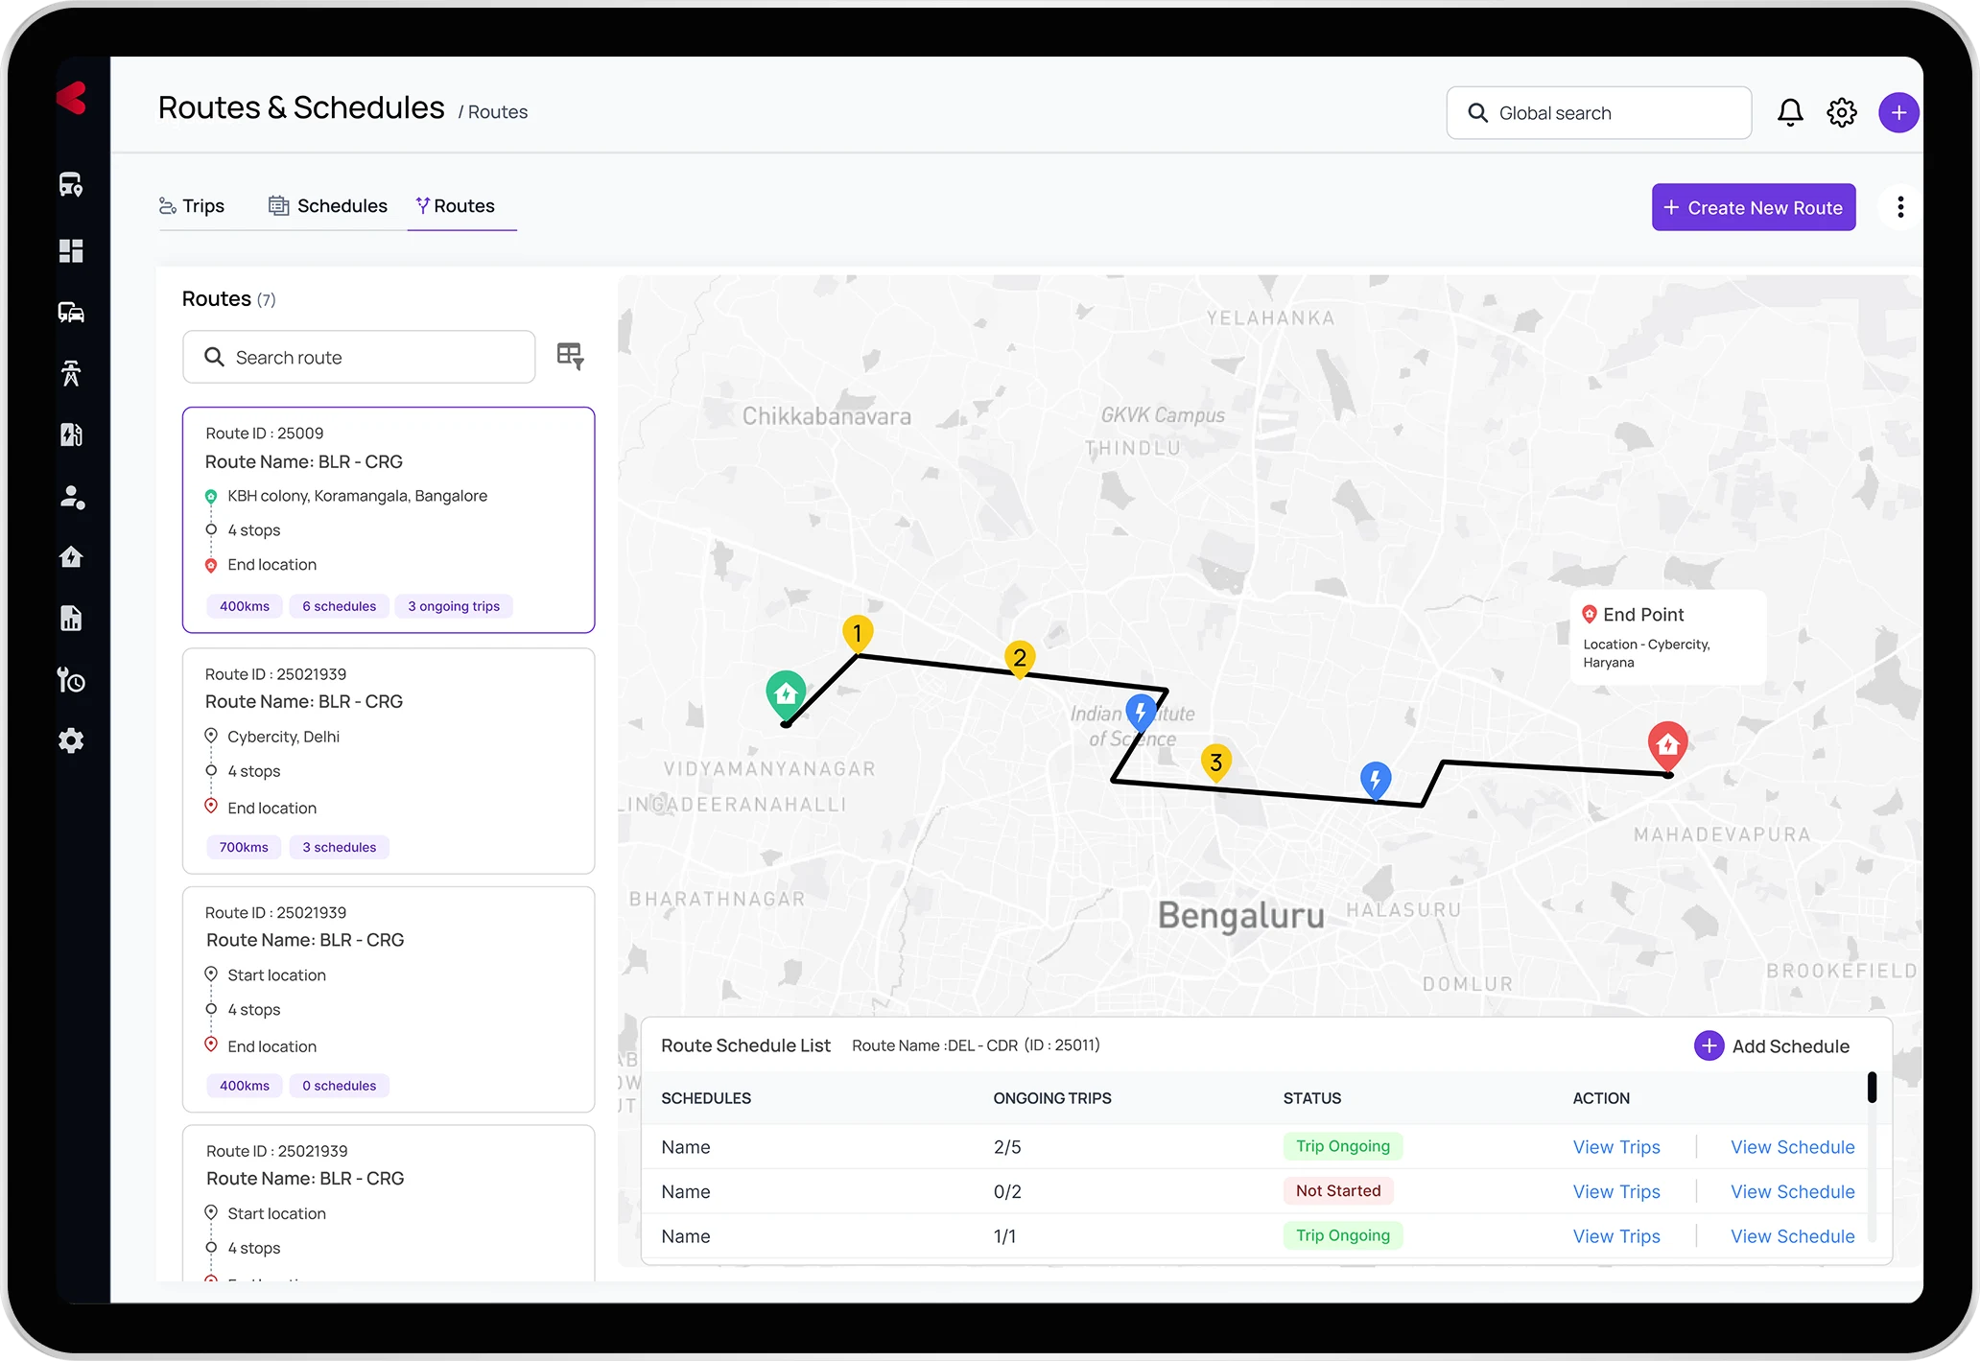Switch to the Trips tab
Viewport: 1980px width, 1361px height.
(192, 206)
